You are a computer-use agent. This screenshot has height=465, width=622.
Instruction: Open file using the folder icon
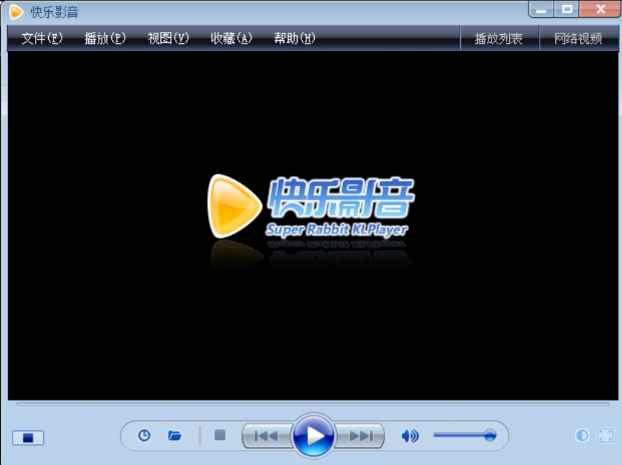point(174,435)
